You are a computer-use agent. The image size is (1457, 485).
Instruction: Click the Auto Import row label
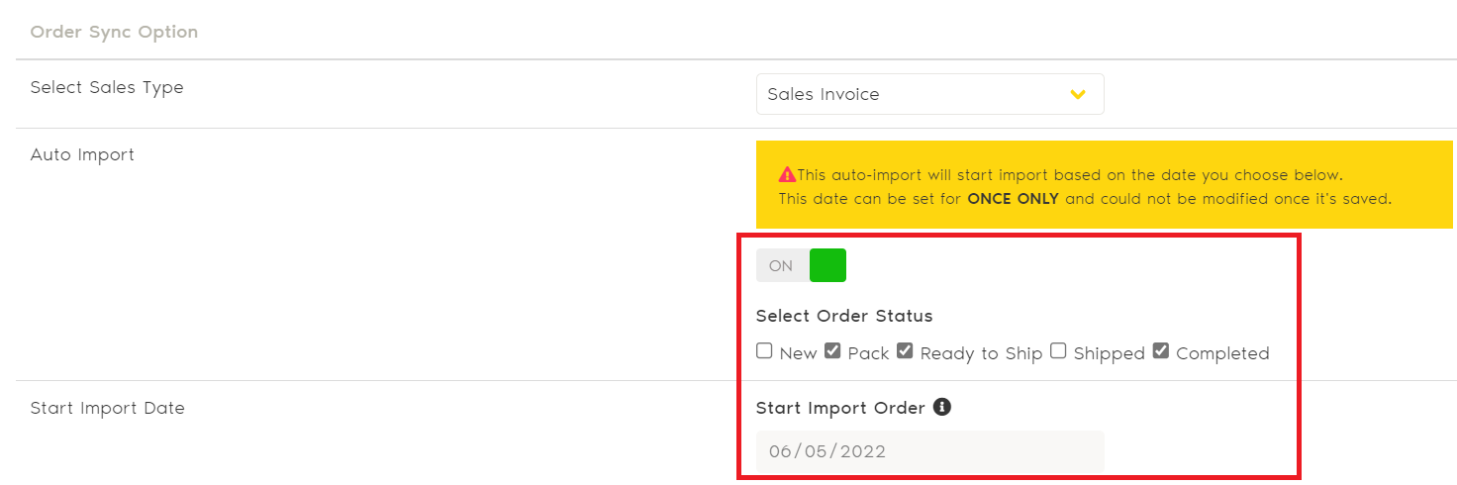(82, 154)
